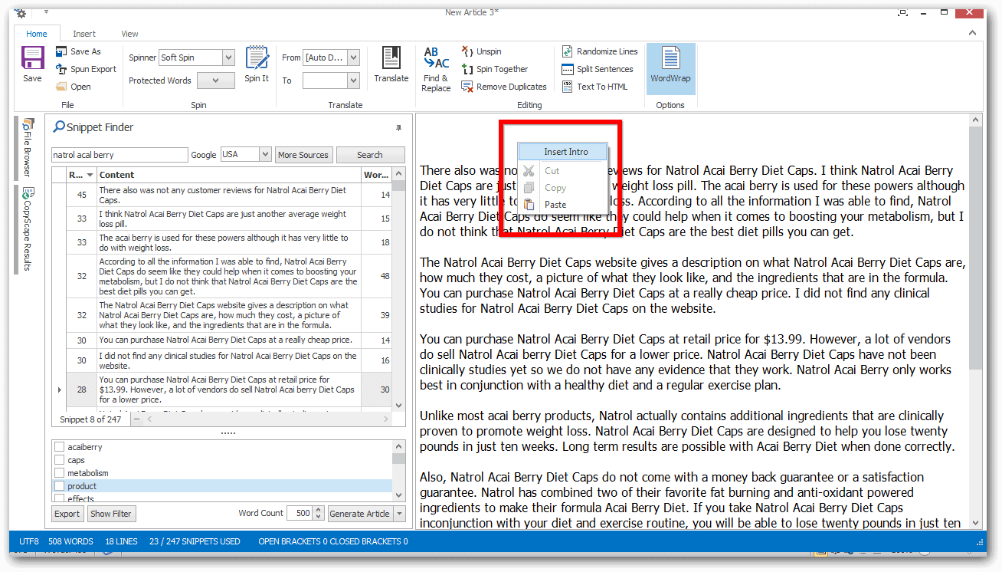Select snippet 'I think Natrol Acai Berry' row
1002x572 pixels.
click(228, 219)
